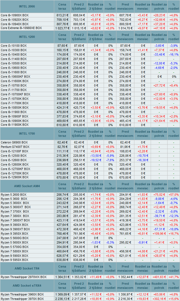
Task: Select the Ryzen 9 3950X BOX row name
Action: point(15,234)
